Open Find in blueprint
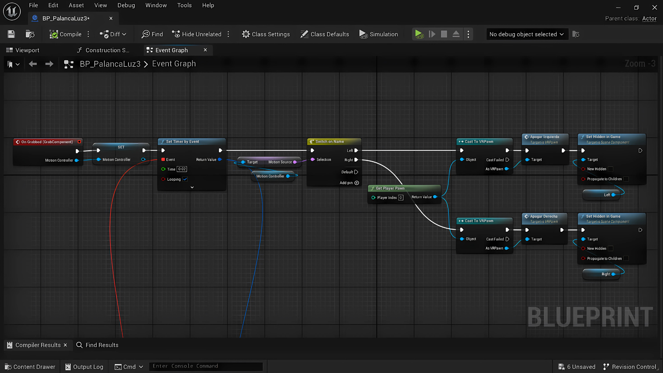Screen dimensions: 663x373 point(152,34)
